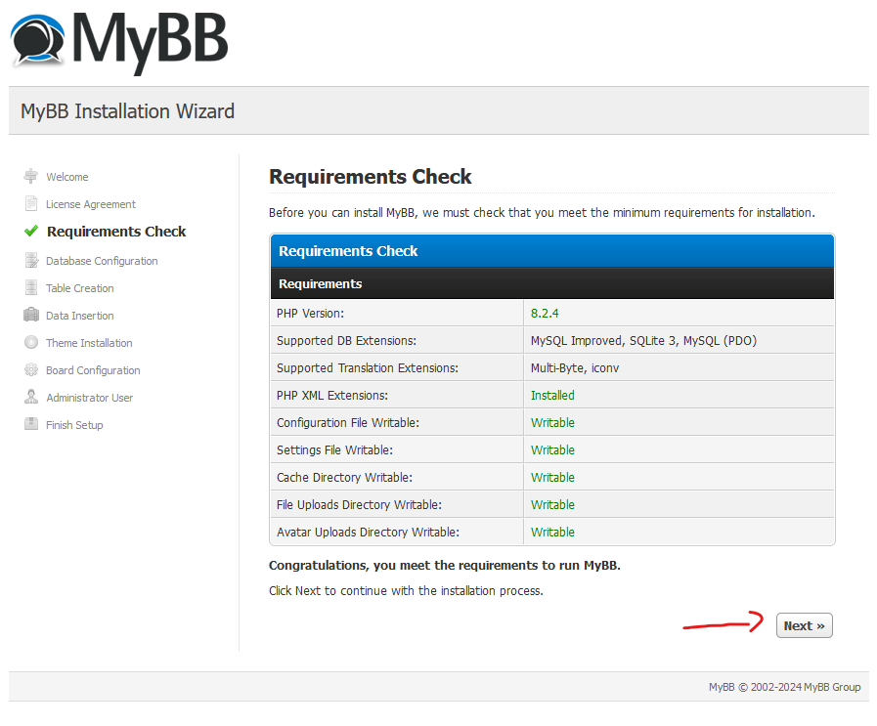Click the 'Before you can install MyBB' sentence
The image size is (877, 726).
pos(542,213)
